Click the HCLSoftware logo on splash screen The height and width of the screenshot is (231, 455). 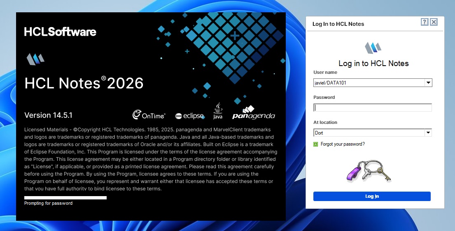60,32
